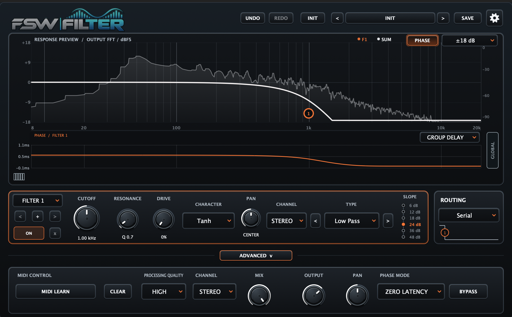
Task: Select next filter with the > button under FILTER 1
Action: 55,217
